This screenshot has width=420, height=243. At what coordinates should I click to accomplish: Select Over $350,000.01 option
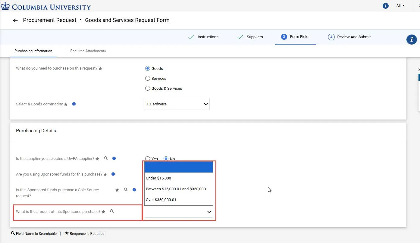[179, 200]
